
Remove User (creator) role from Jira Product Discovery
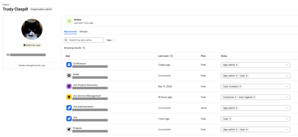[x=240, y=86]
